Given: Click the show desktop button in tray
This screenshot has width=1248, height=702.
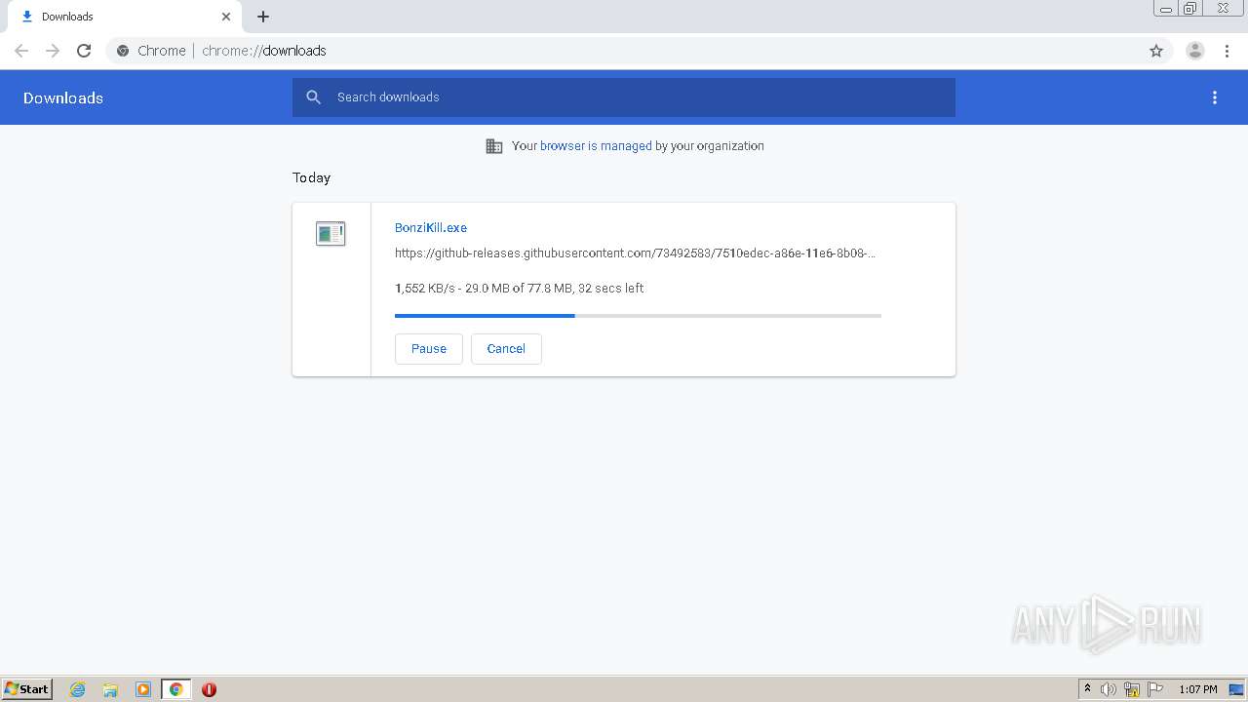Looking at the screenshot, I should pyautogui.click(x=1236, y=689).
